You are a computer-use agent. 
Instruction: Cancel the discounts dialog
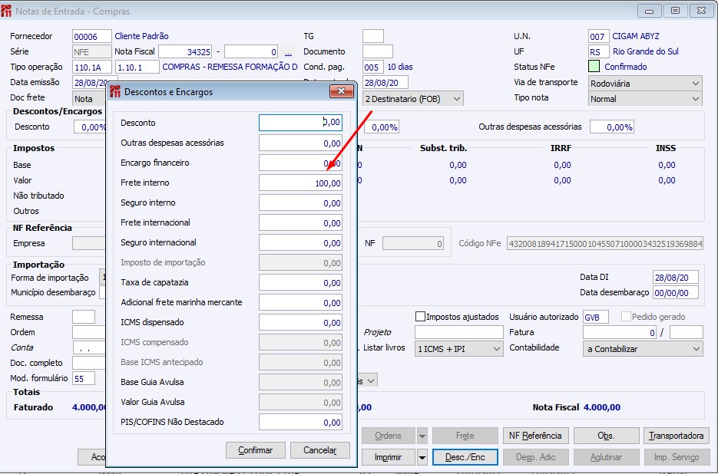pyautogui.click(x=320, y=450)
